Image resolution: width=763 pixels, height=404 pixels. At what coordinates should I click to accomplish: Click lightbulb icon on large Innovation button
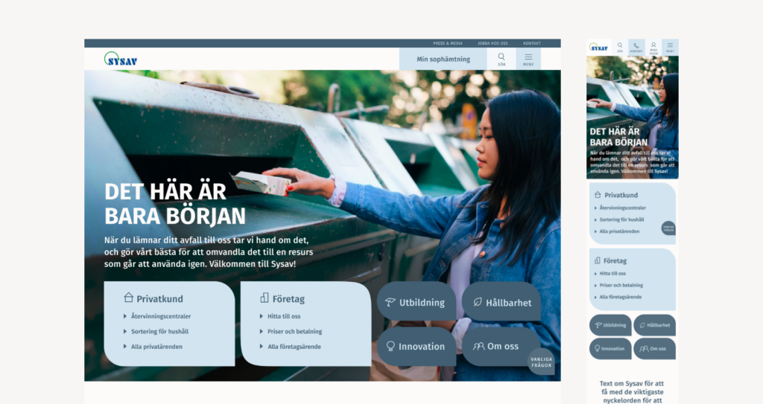pyautogui.click(x=390, y=346)
